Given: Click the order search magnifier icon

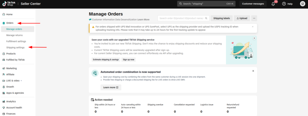Looking at the screenshot, I should 206,18.
